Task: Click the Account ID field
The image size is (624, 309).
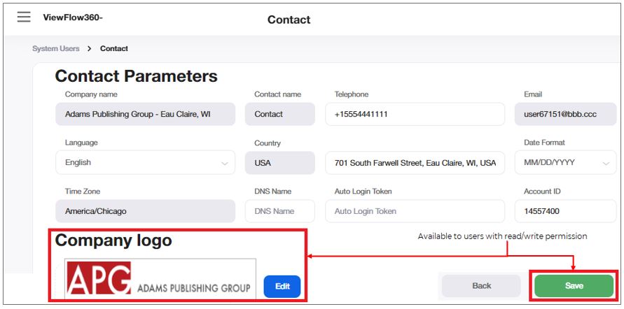Action: tap(564, 211)
